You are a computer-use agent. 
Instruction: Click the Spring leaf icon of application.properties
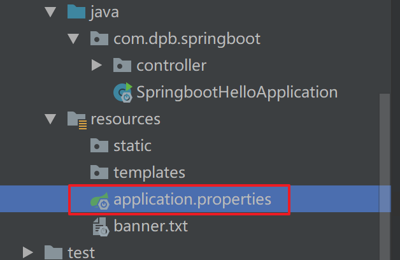click(x=100, y=201)
